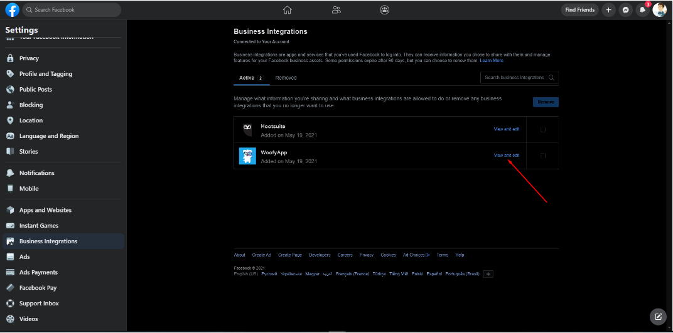Click the Facebook logo icon

pos(12,10)
